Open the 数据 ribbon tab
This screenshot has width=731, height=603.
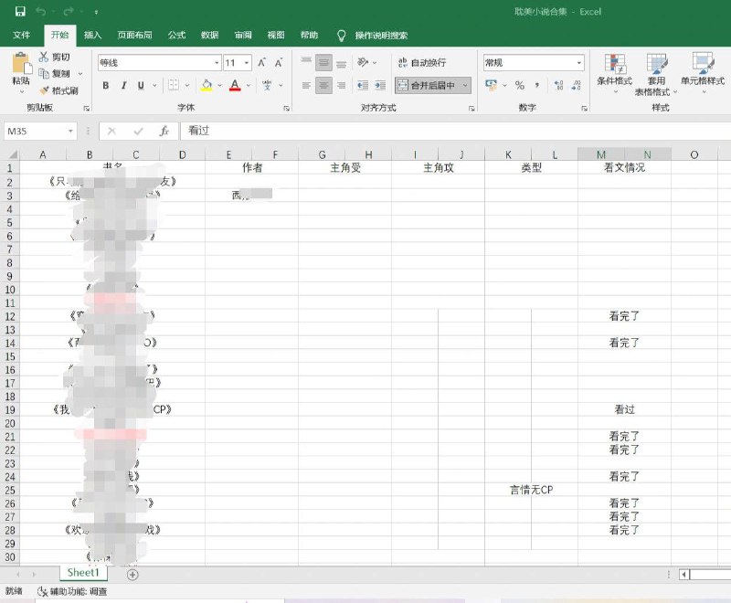pos(209,35)
